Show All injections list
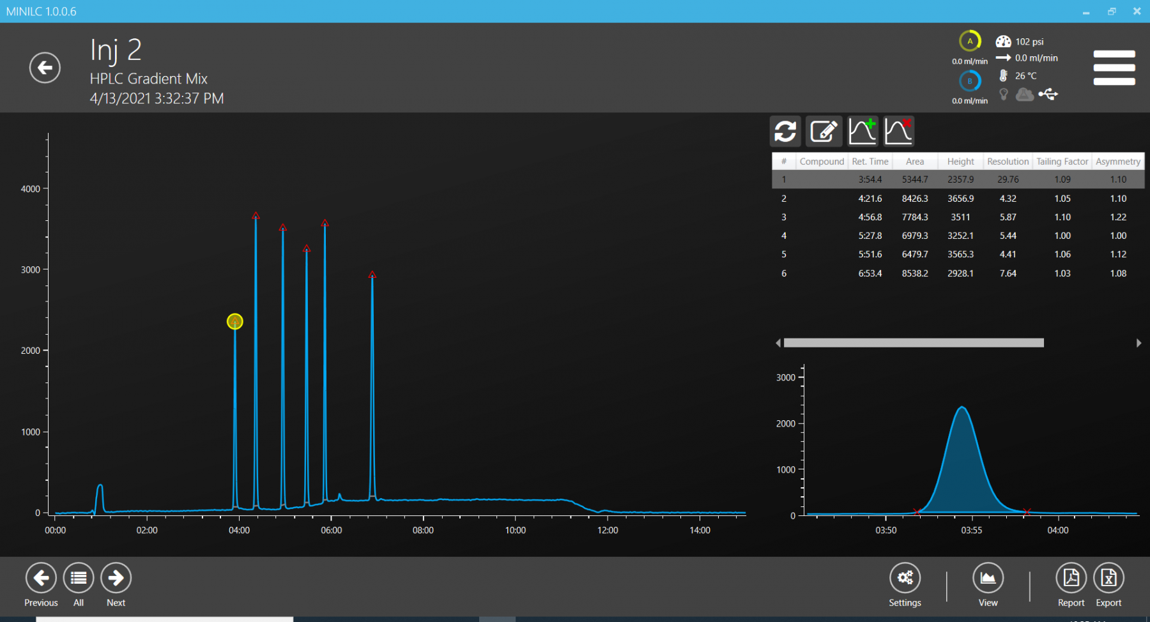 pyautogui.click(x=79, y=578)
